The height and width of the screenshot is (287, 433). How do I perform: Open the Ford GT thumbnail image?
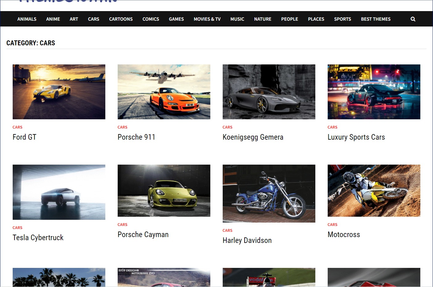[59, 92]
